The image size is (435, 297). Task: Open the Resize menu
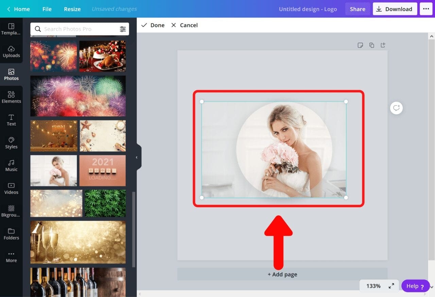click(x=72, y=9)
